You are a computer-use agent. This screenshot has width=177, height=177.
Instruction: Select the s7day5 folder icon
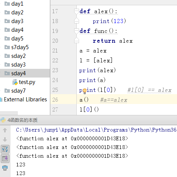pos(7,47)
